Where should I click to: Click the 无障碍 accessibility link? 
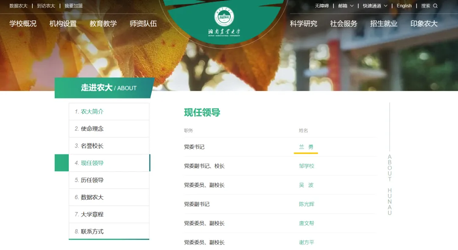[x=323, y=5]
